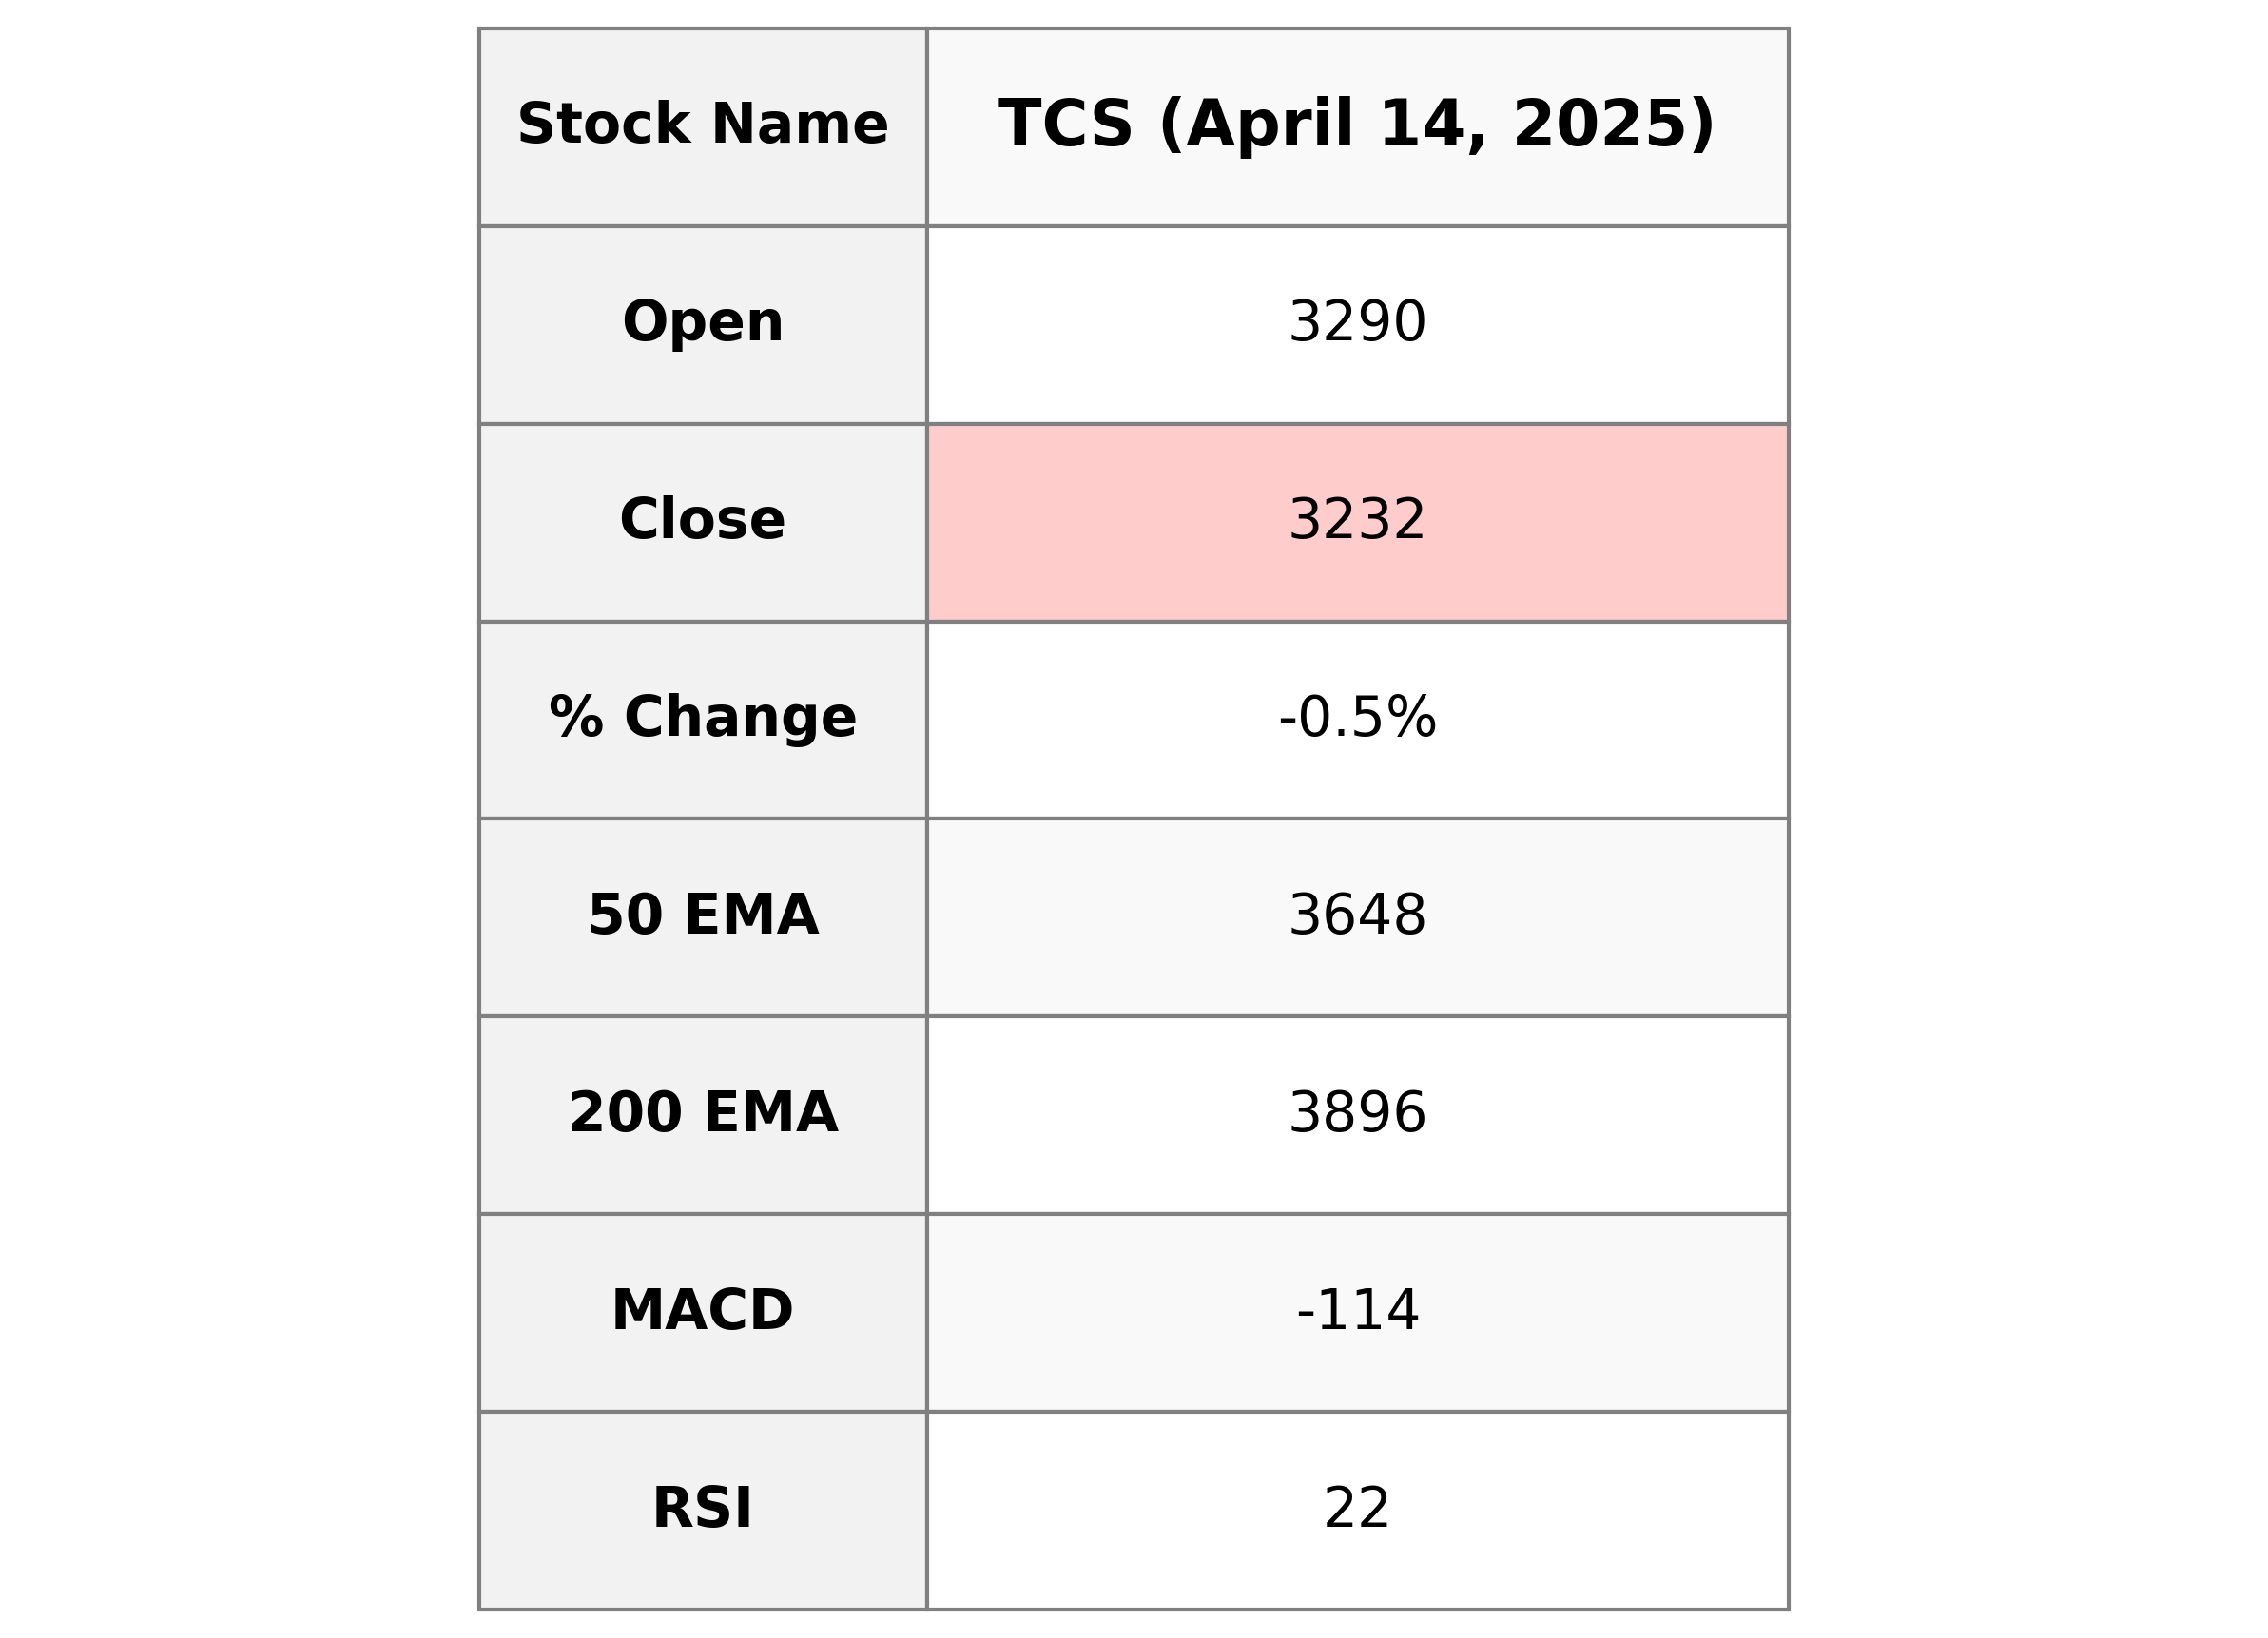Click the percent symbol in '% Change' label
Viewport: 2268px width, 1638px height.
(x=576, y=718)
